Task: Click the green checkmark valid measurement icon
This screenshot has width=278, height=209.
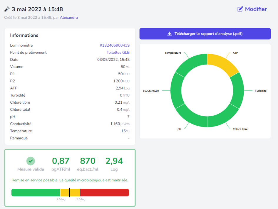Action: [x=31, y=161]
